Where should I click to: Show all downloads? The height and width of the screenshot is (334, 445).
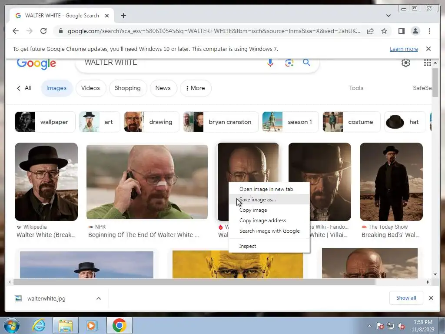coord(406,298)
